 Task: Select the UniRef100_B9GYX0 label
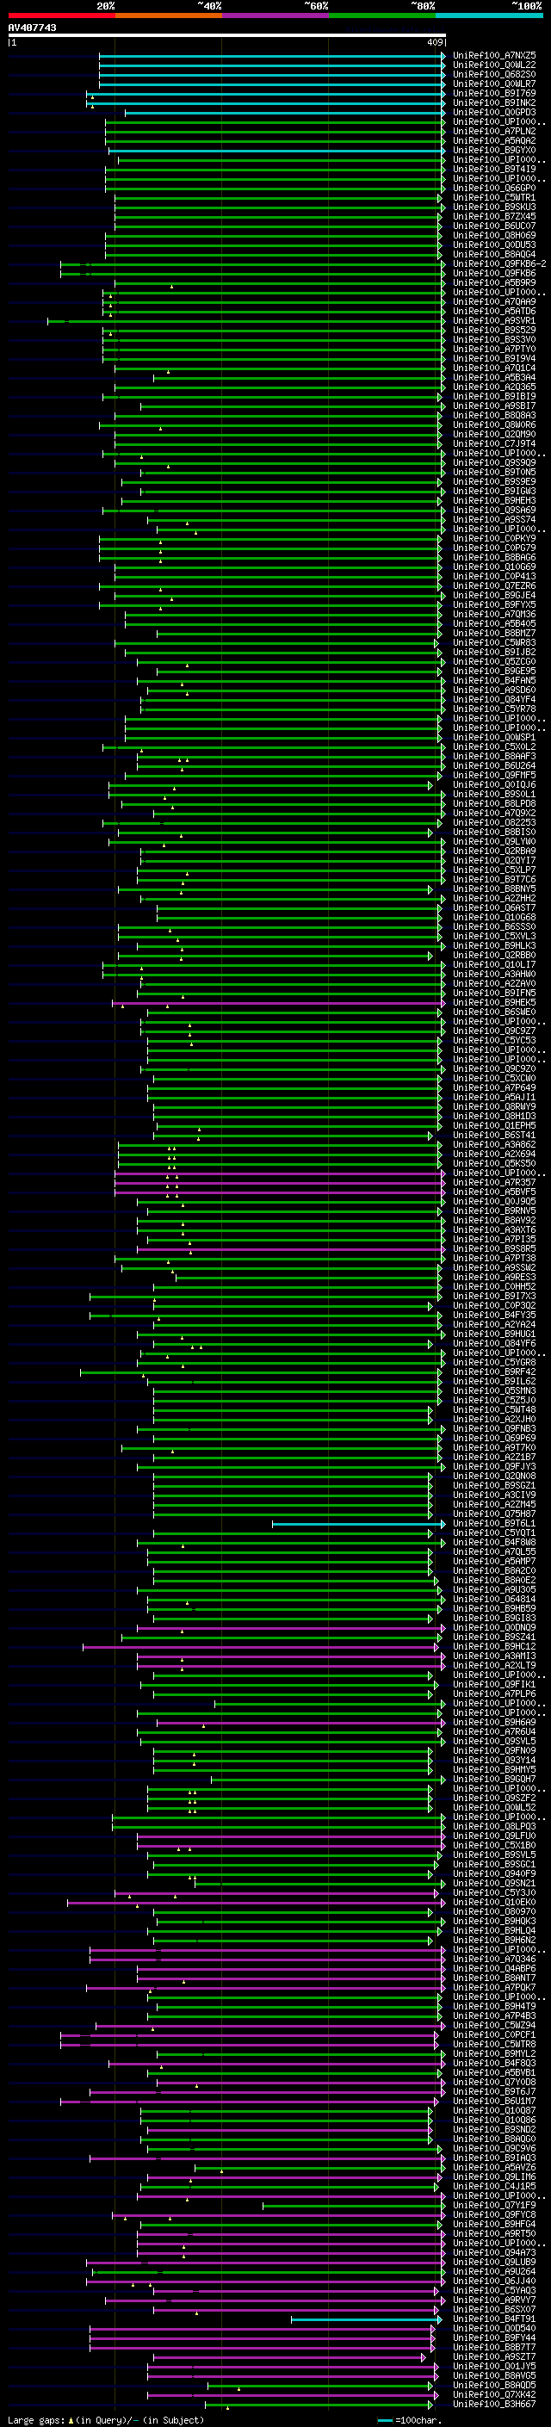pyautogui.click(x=493, y=150)
